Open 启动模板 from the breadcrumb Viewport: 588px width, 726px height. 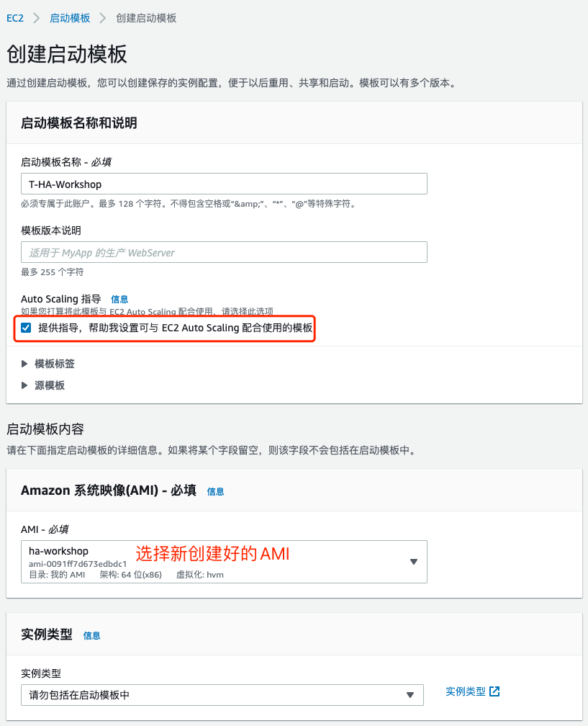(70, 18)
